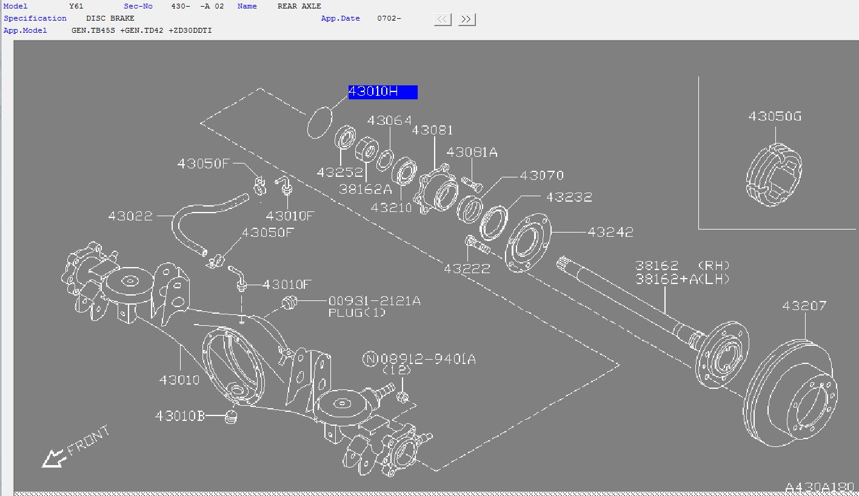Select part label 43232
Image resolution: width=859 pixels, height=496 pixels.
569,197
